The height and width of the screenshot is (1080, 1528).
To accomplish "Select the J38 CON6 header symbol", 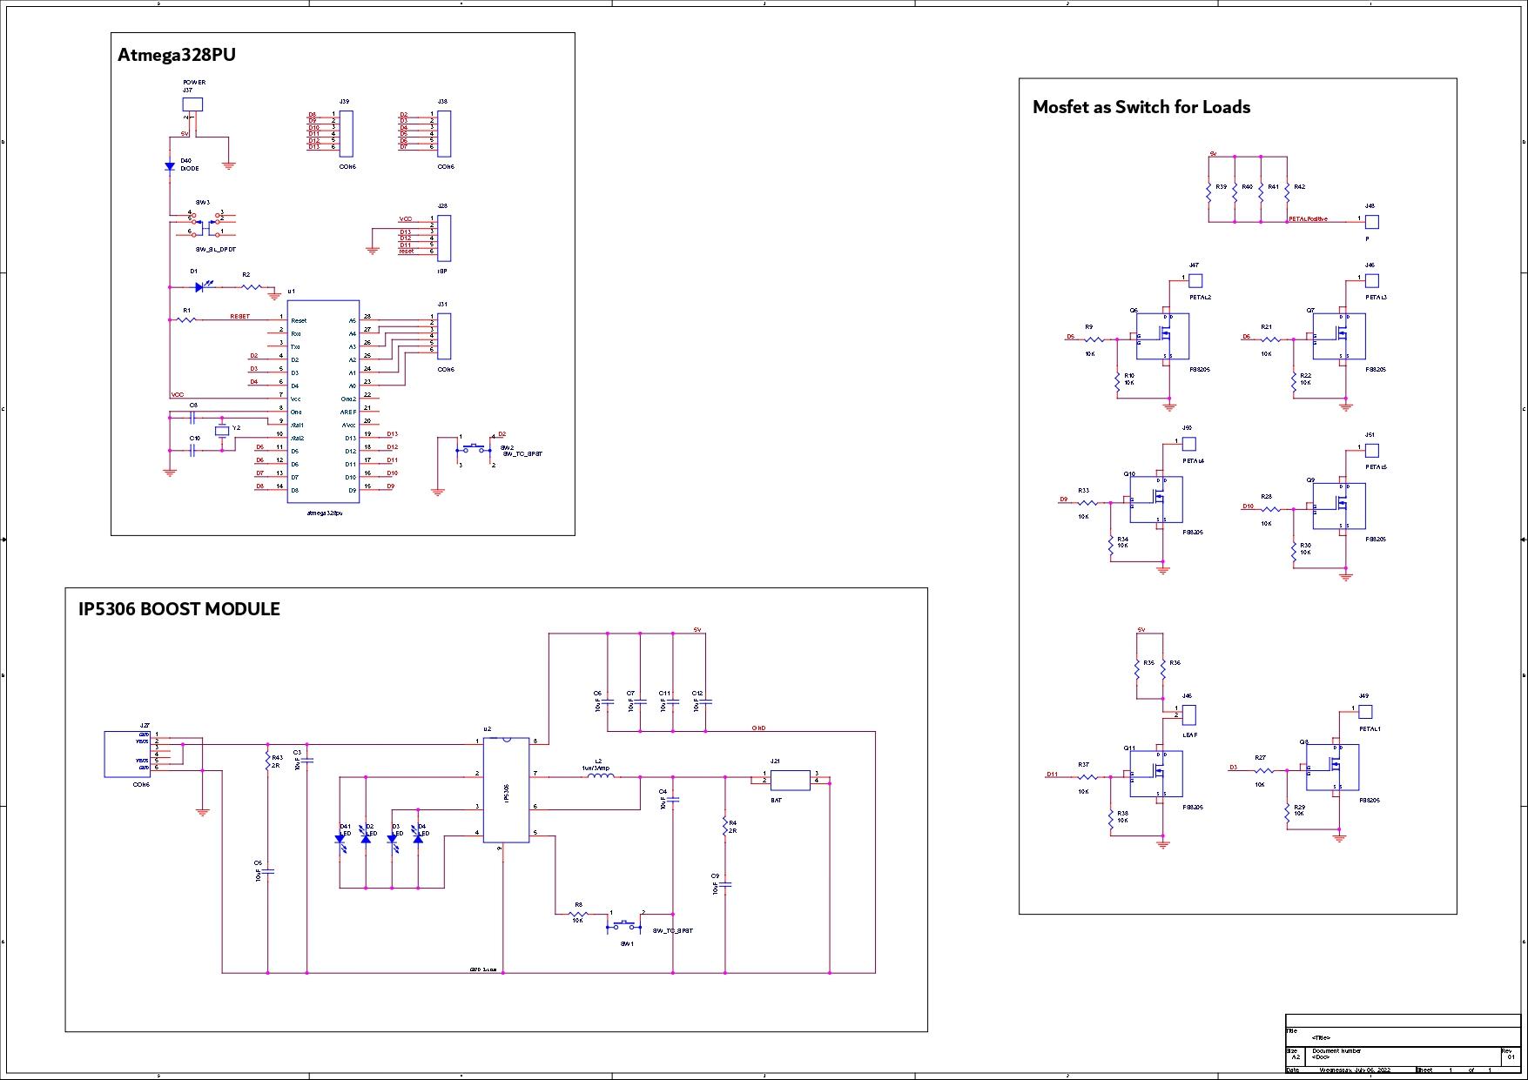I will [444, 134].
